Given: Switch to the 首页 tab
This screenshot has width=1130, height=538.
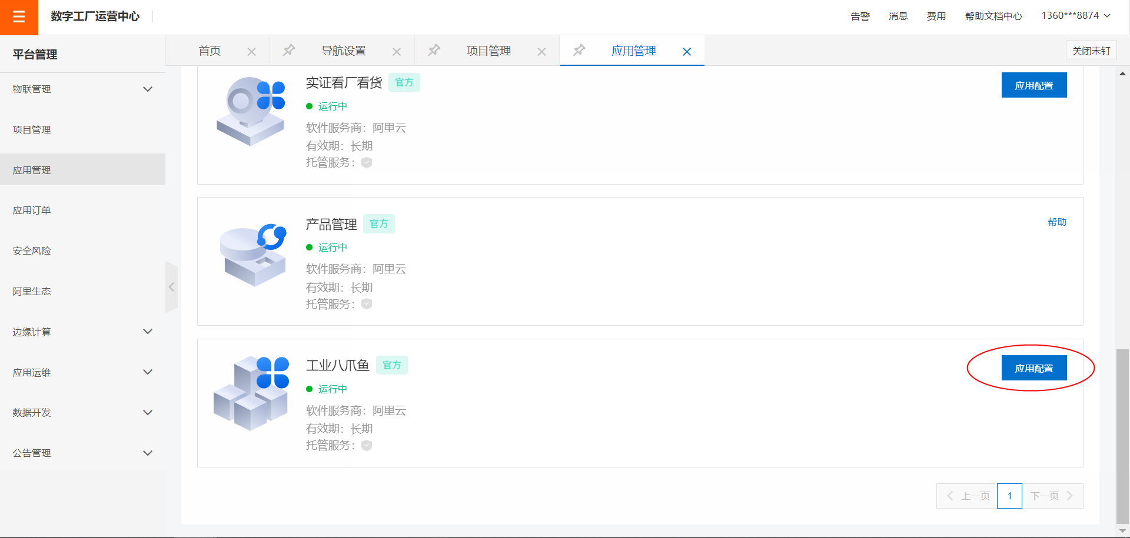Looking at the screenshot, I should click(210, 51).
